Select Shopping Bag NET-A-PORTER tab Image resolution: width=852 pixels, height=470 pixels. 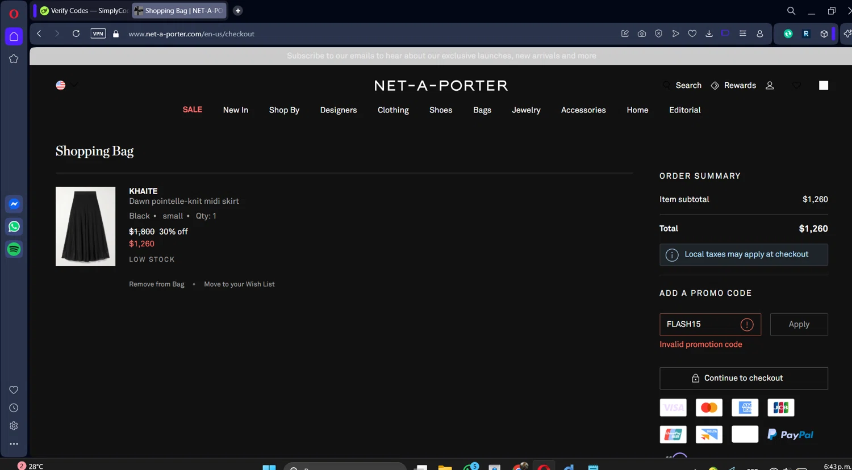click(x=179, y=11)
